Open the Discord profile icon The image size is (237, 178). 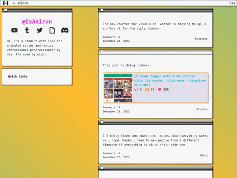pos(65,30)
